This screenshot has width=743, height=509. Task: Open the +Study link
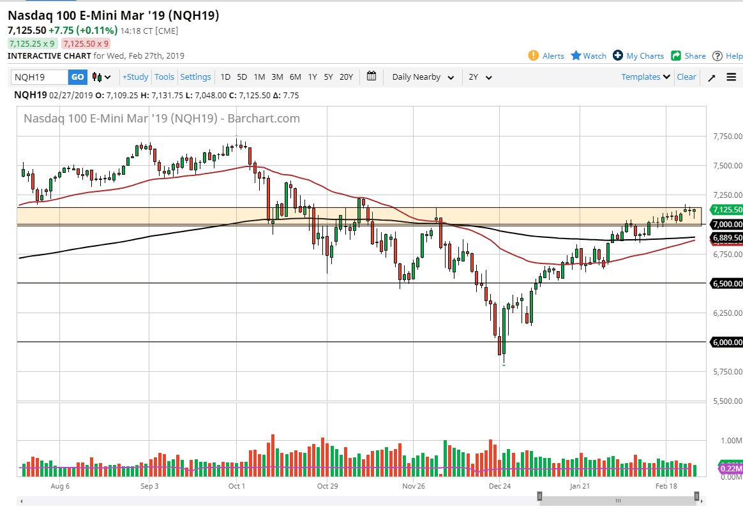(x=135, y=77)
